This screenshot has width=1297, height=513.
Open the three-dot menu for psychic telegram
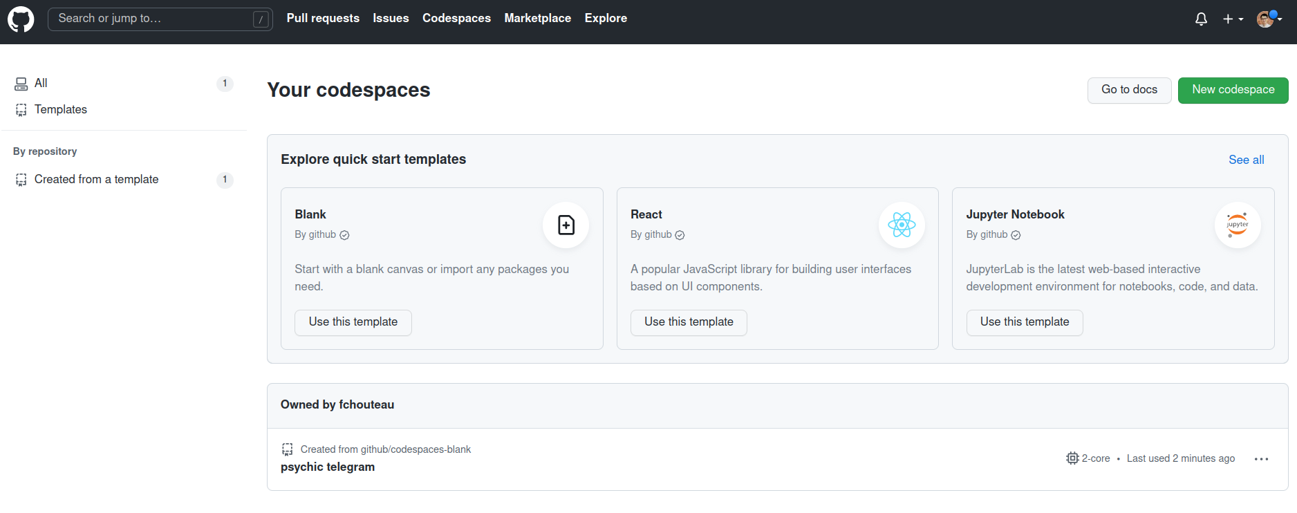[1261, 459]
